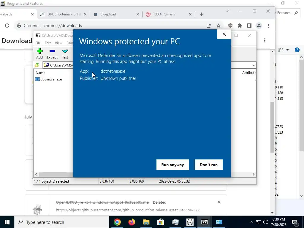Click the right arrow of 7-Zip horizontal scrollbar
The height and width of the screenshot is (228, 304).
pos(253,175)
